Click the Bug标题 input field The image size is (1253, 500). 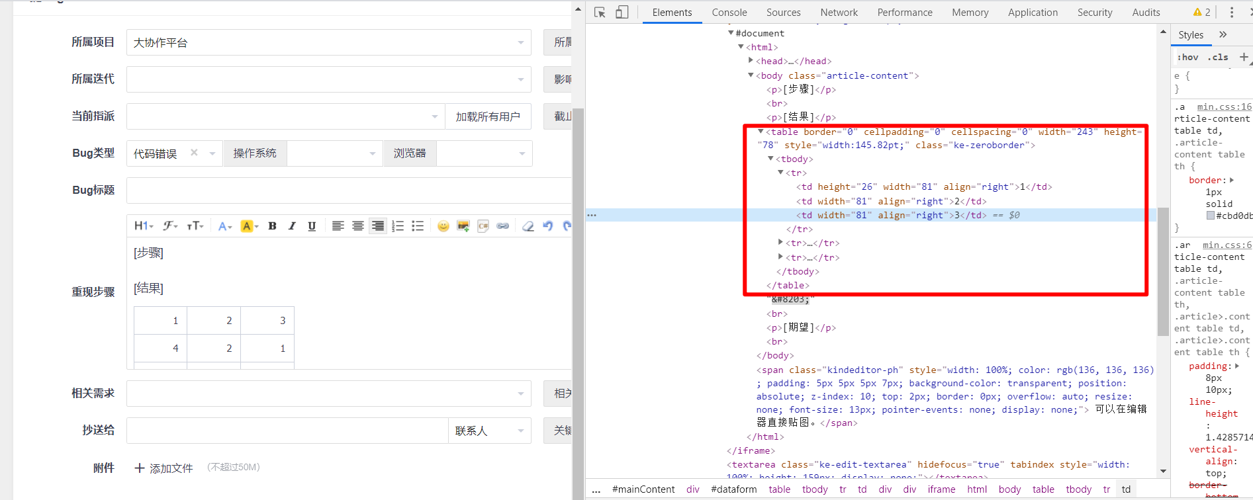[x=349, y=190]
